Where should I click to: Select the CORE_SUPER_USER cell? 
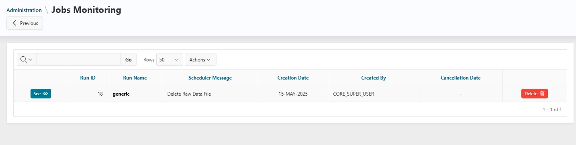353,94
